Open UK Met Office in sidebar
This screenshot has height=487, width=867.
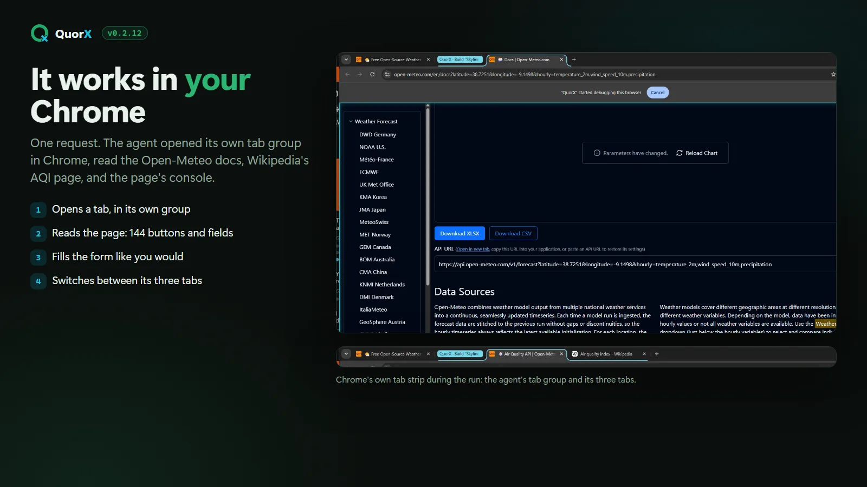pyautogui.click(x=377, y=185)
